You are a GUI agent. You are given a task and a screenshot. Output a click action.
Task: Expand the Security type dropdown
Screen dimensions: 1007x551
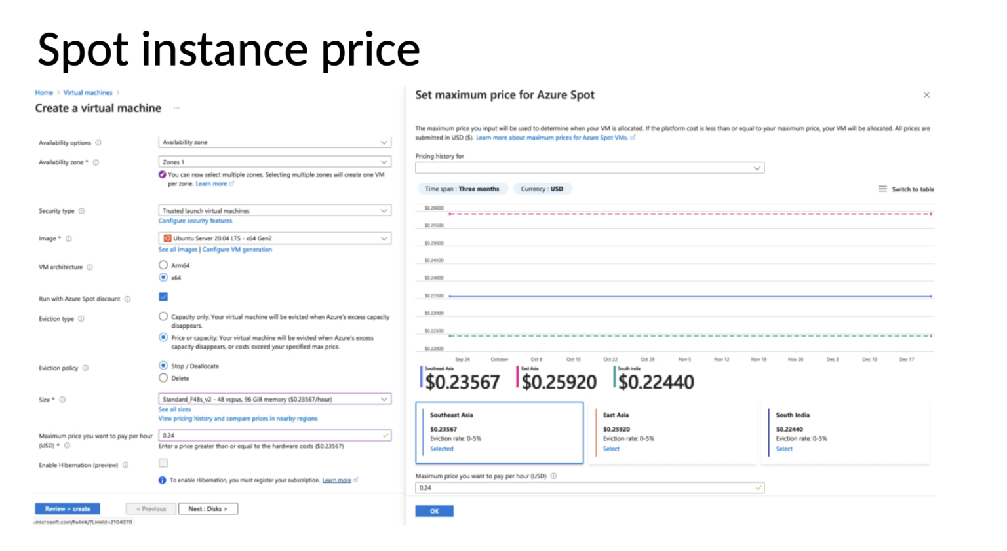[275, 211]
